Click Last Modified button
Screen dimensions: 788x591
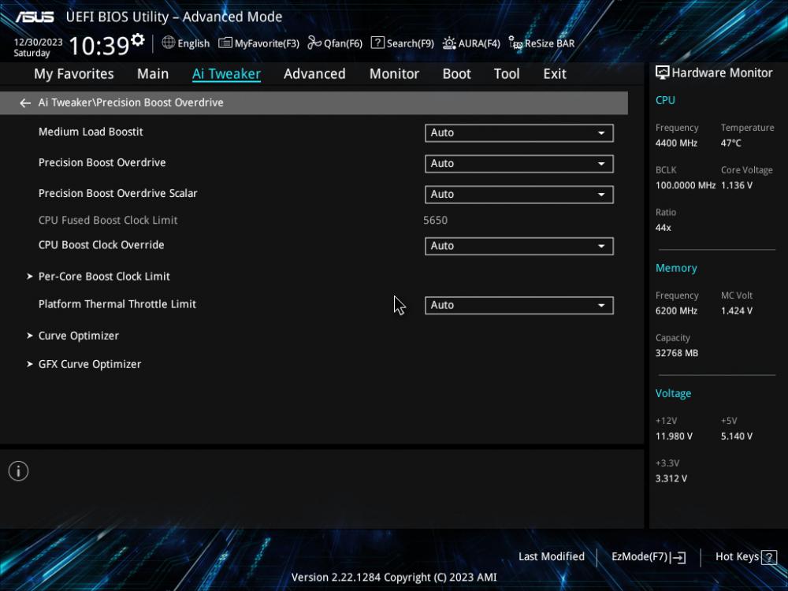click(552, 557)
